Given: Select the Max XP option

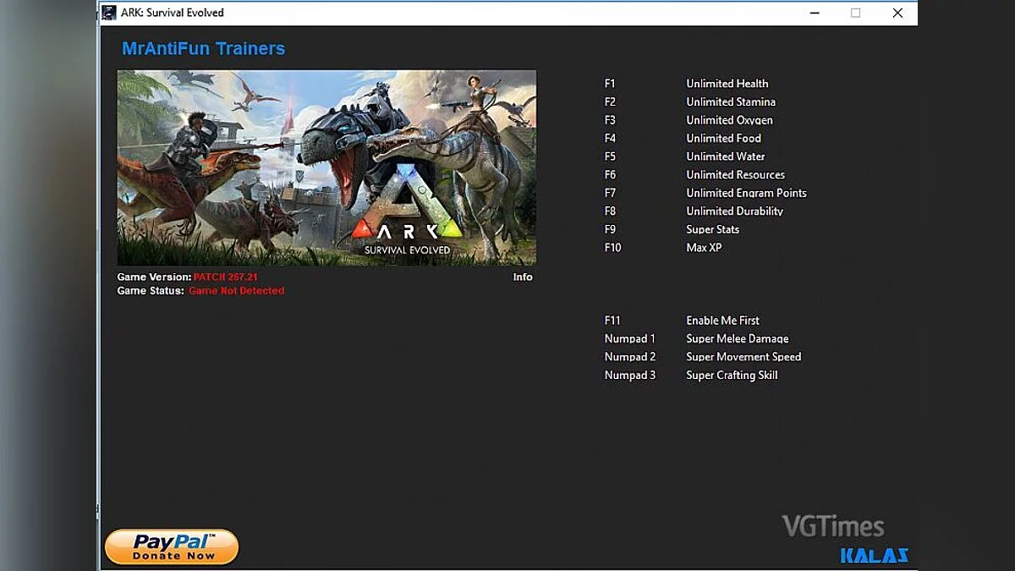Looking at the screenshot, I should 704,248.
